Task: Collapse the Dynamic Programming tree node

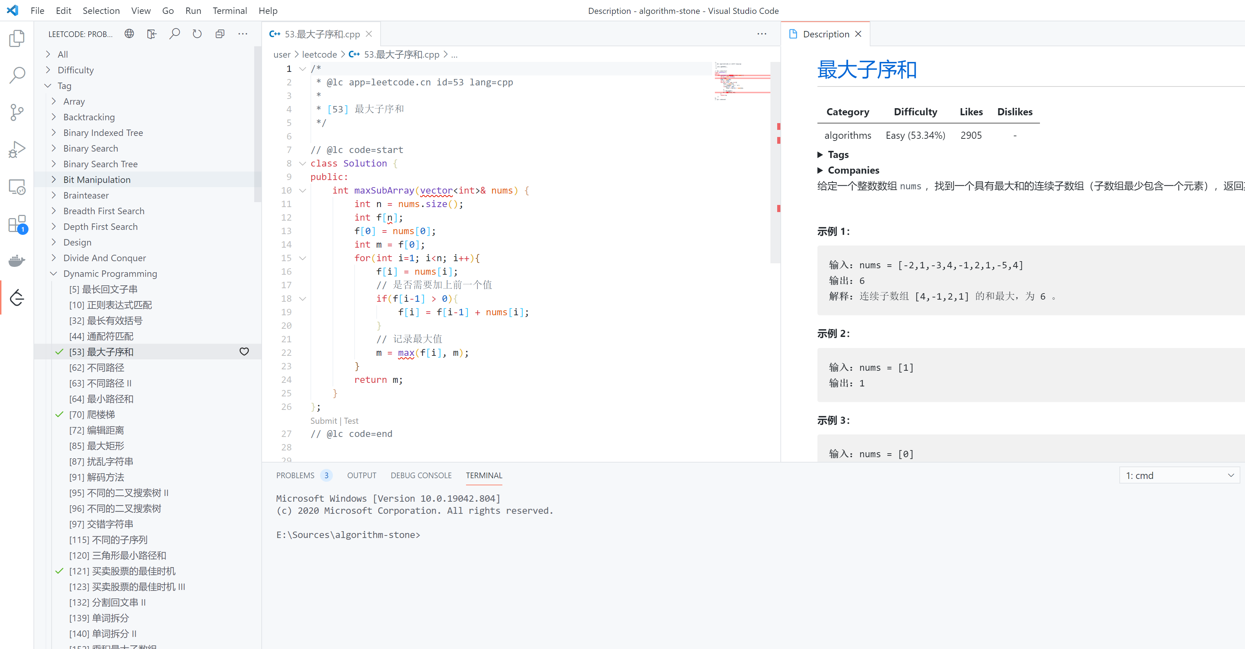Action: point(54,274)
